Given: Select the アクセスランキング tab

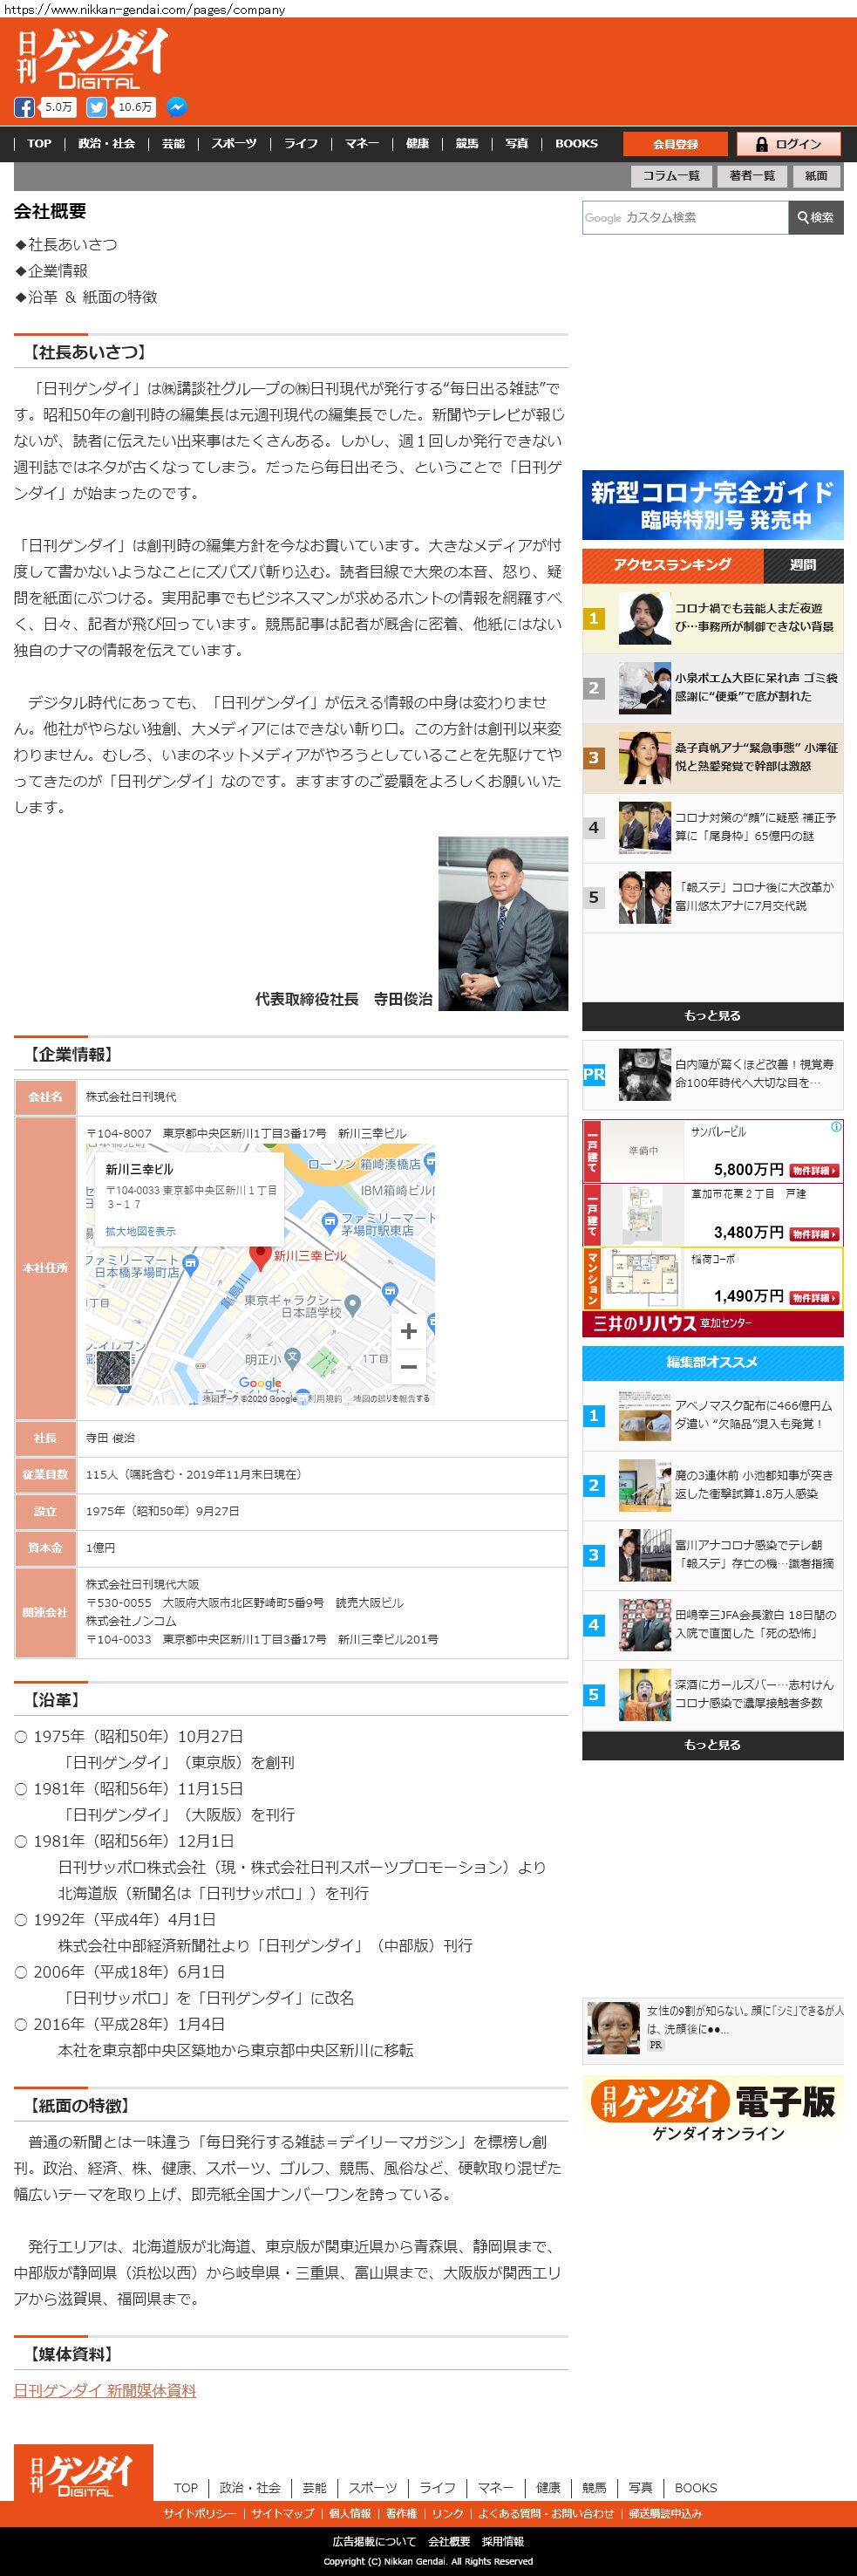Looking at the screenshot, I should (x=672, y=565).
